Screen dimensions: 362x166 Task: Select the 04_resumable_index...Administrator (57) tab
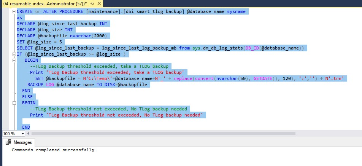[45, 3]
